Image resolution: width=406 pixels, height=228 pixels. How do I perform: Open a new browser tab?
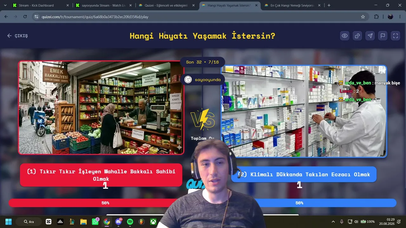[329, 5]
